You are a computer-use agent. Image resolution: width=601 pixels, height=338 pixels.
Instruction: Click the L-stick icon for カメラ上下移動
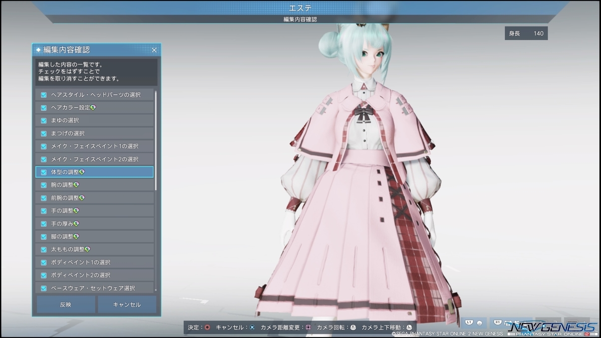[x=409, y=327]
